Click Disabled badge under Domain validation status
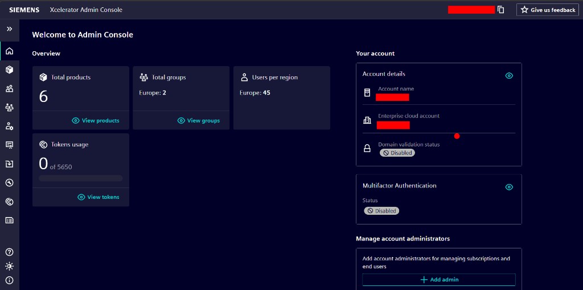Image resolution: width=583 pixels, height=290 pixels. [397, 153]
